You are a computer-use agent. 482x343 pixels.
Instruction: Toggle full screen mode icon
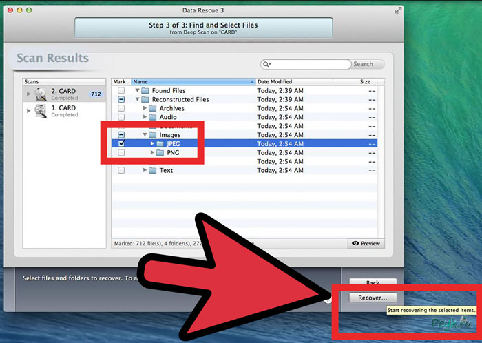398,10
